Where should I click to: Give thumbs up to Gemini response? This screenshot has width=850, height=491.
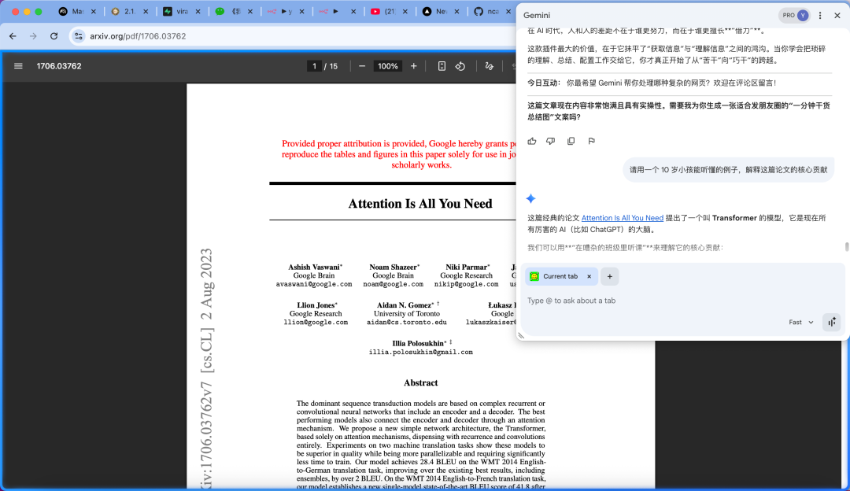pyautogui.click(x=532, y=141)
